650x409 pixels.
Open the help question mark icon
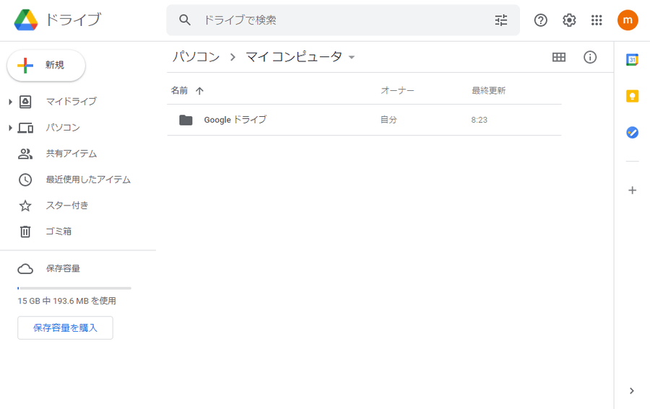[540, 20]
